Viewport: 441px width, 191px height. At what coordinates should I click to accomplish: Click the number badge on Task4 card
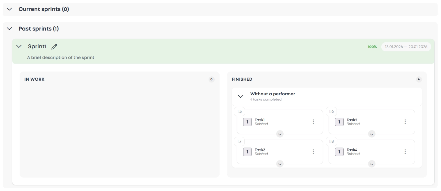point(339,152)
